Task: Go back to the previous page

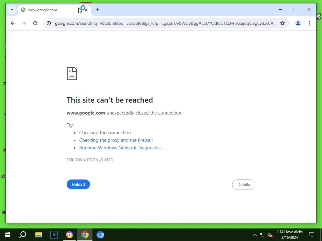Action: [x=13, y=23]
